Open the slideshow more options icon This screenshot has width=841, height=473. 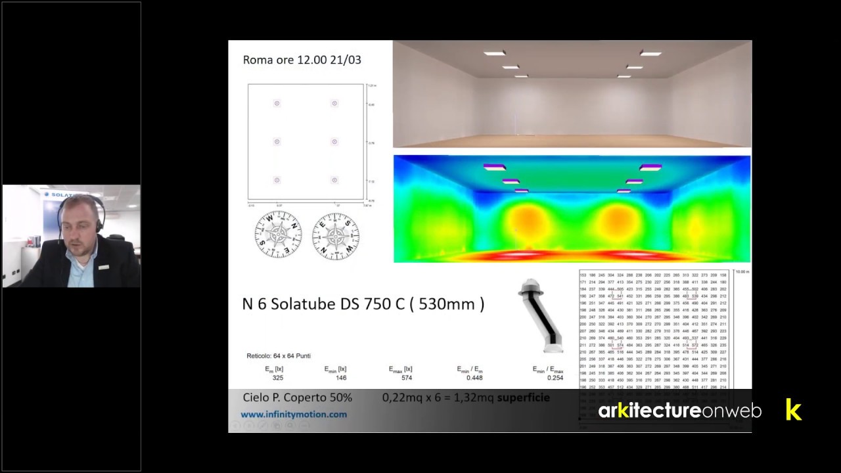[x=304, y=426]
